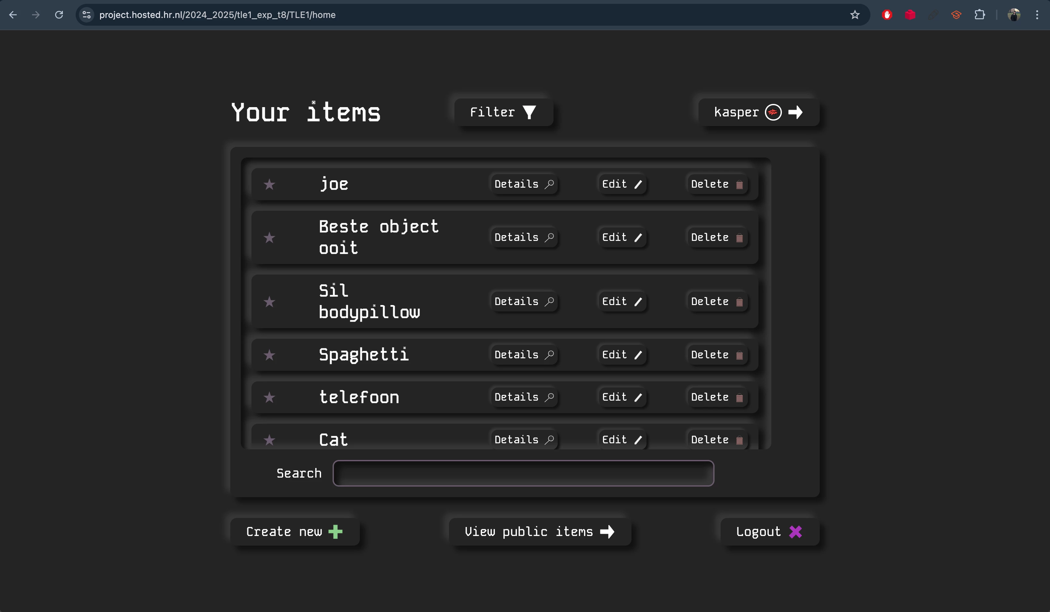Click the purple X icon on Logout
The height and width of the screenshot is (612, 1050).
tap(795, 531)
